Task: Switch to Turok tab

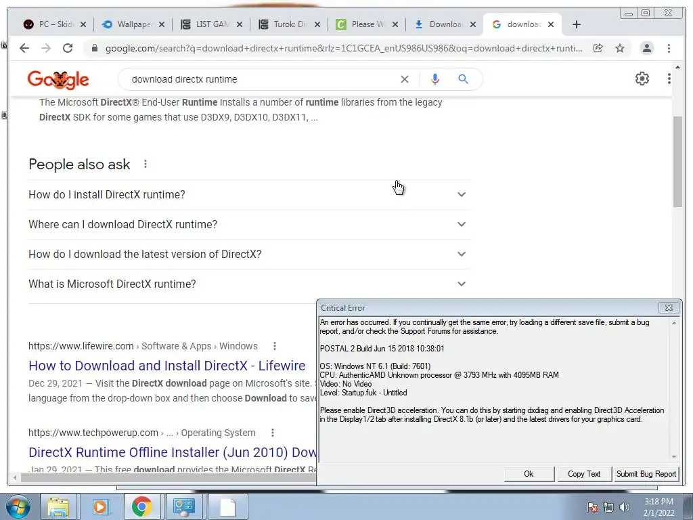Action: pos(288,24)
